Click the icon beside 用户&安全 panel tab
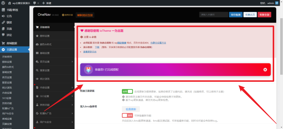Image resolution: width=283 pixels, height=129 pixels. point(37,122)
